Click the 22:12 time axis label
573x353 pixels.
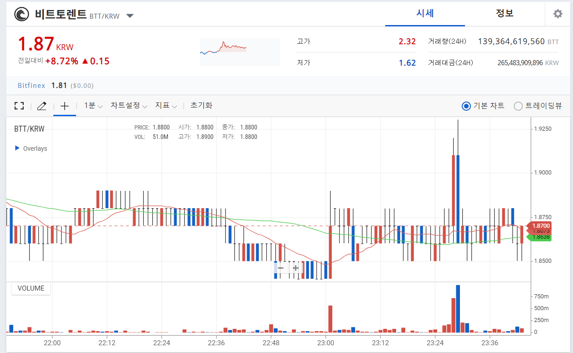point(107,343)
